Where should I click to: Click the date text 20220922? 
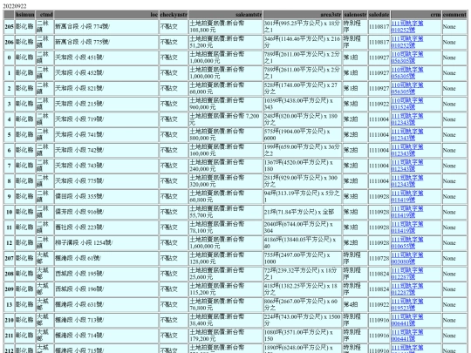[x=15, y=6]
